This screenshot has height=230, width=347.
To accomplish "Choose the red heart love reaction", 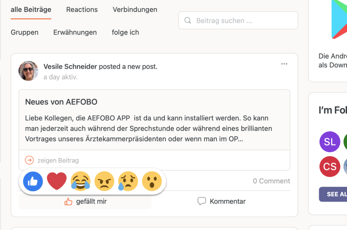I will point(57,181).
